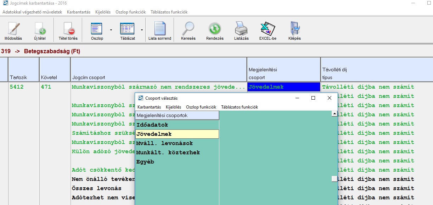Exit via the Kilépés door icon
The height and width of the screenshot is (205, 433).
tap(294, 28)
